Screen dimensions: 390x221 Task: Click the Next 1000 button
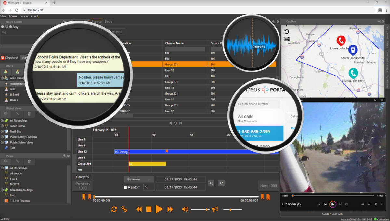coord(268,185)
